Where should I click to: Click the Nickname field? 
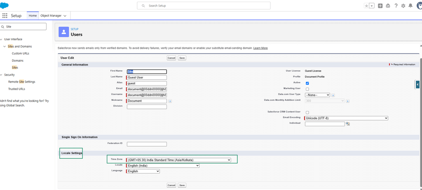click(x=147, y=101)
